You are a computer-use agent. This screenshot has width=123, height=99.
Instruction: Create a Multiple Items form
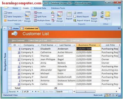pos(42,21)
